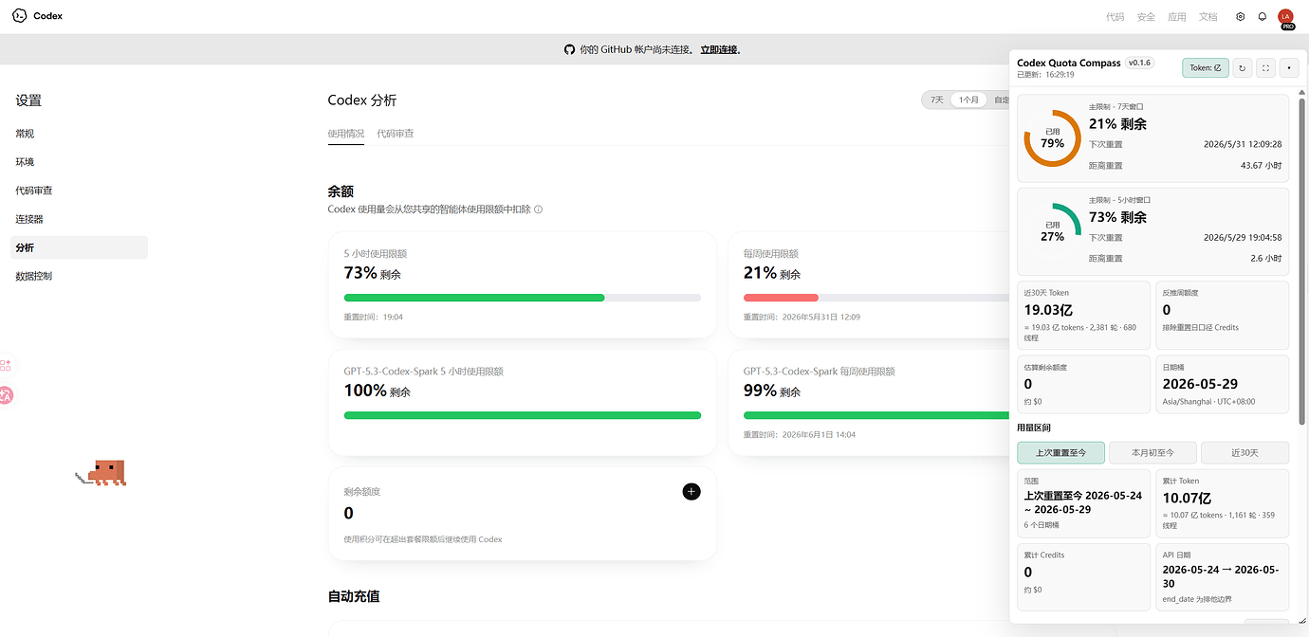Screen dimensions: 1309x637
Task: Switch to the 使用情况 tab
Action: 346,134
